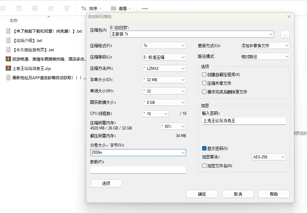The height and width of the screenshot is (213, 307).
Task: Click the Paste clipboard icon in Explorer toolbar
Action: (19, 8)
